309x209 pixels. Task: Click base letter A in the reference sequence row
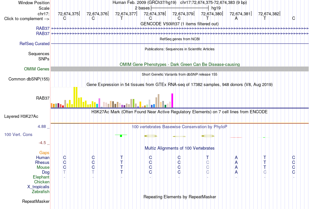pyautogui.click(x=236, y=18)
